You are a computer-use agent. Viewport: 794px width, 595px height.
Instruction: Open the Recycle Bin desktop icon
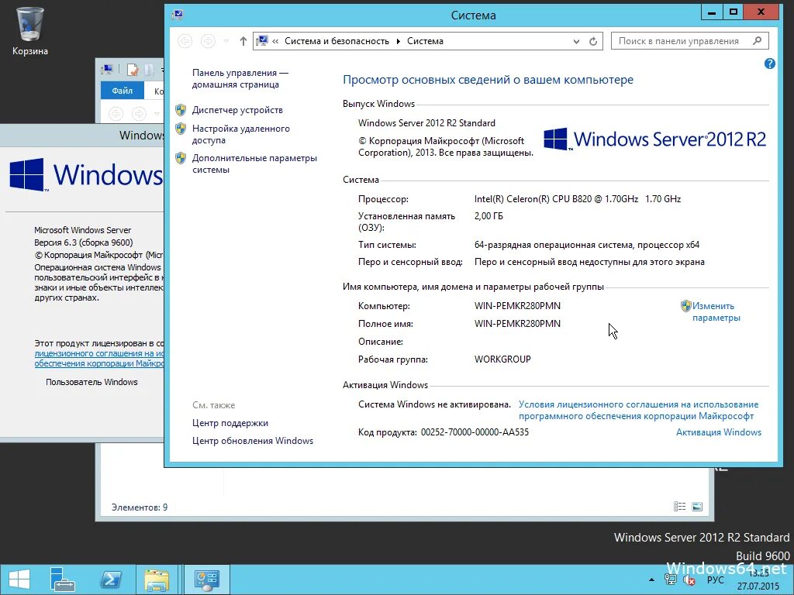tap(30, 31)
